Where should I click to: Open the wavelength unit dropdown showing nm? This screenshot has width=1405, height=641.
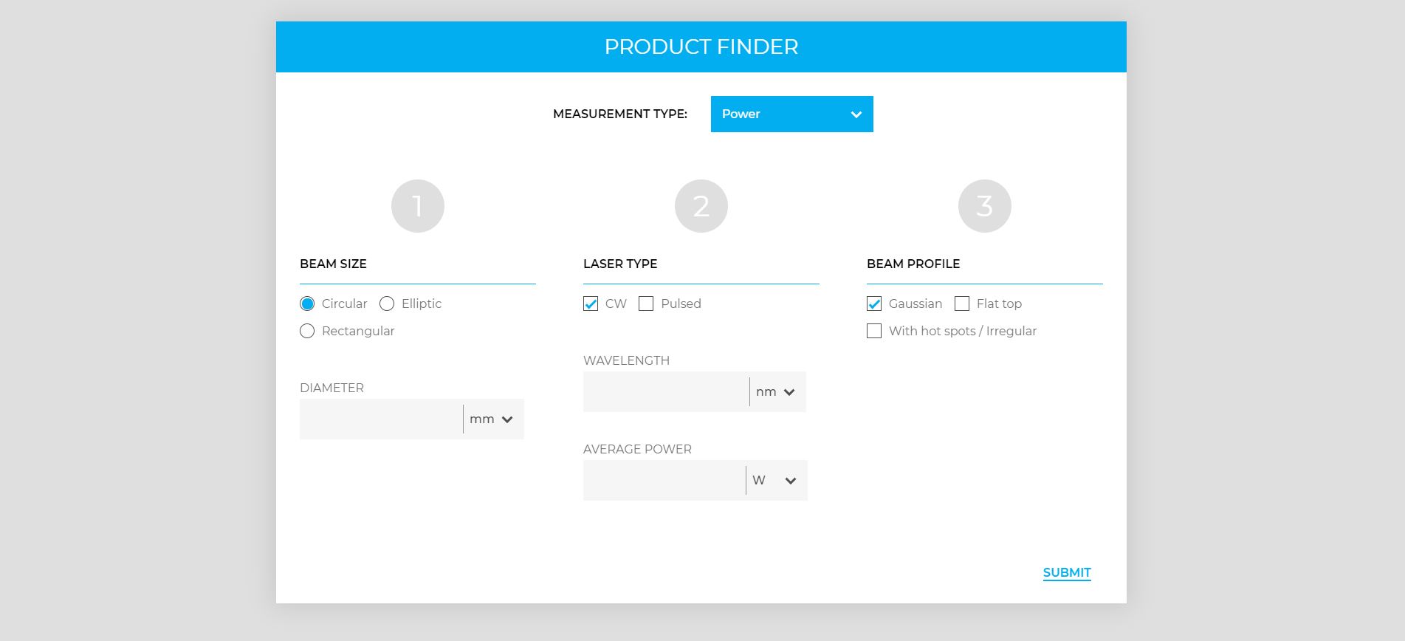[775, 391]
